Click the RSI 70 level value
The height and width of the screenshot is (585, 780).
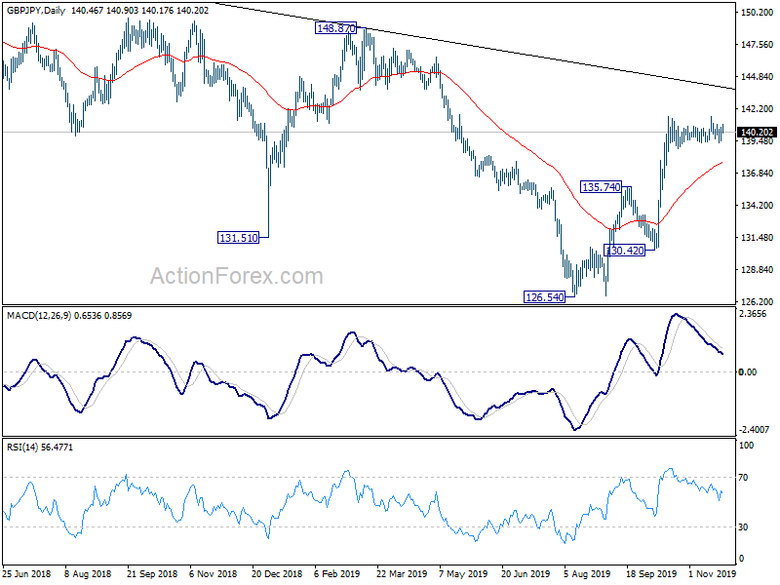pyautogui.click(x=743, y=478)
